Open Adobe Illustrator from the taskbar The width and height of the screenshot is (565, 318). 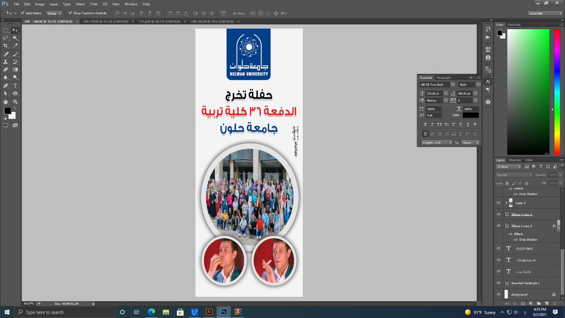[209, 312]
